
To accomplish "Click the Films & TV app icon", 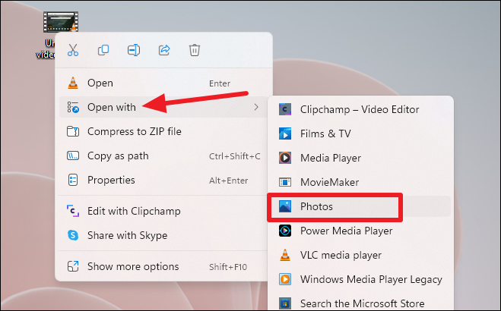I will tap(284, 134).
